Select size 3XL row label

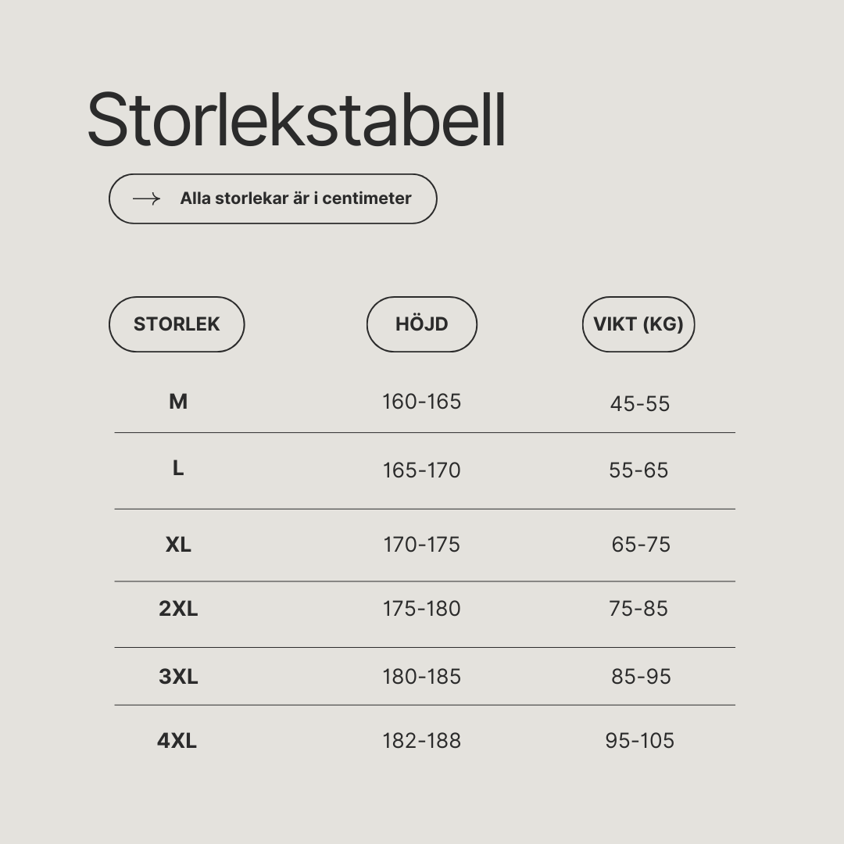click(178, 677)
